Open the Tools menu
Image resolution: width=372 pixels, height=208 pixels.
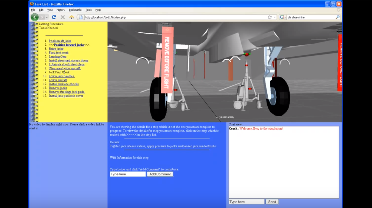tap(89, 10)
